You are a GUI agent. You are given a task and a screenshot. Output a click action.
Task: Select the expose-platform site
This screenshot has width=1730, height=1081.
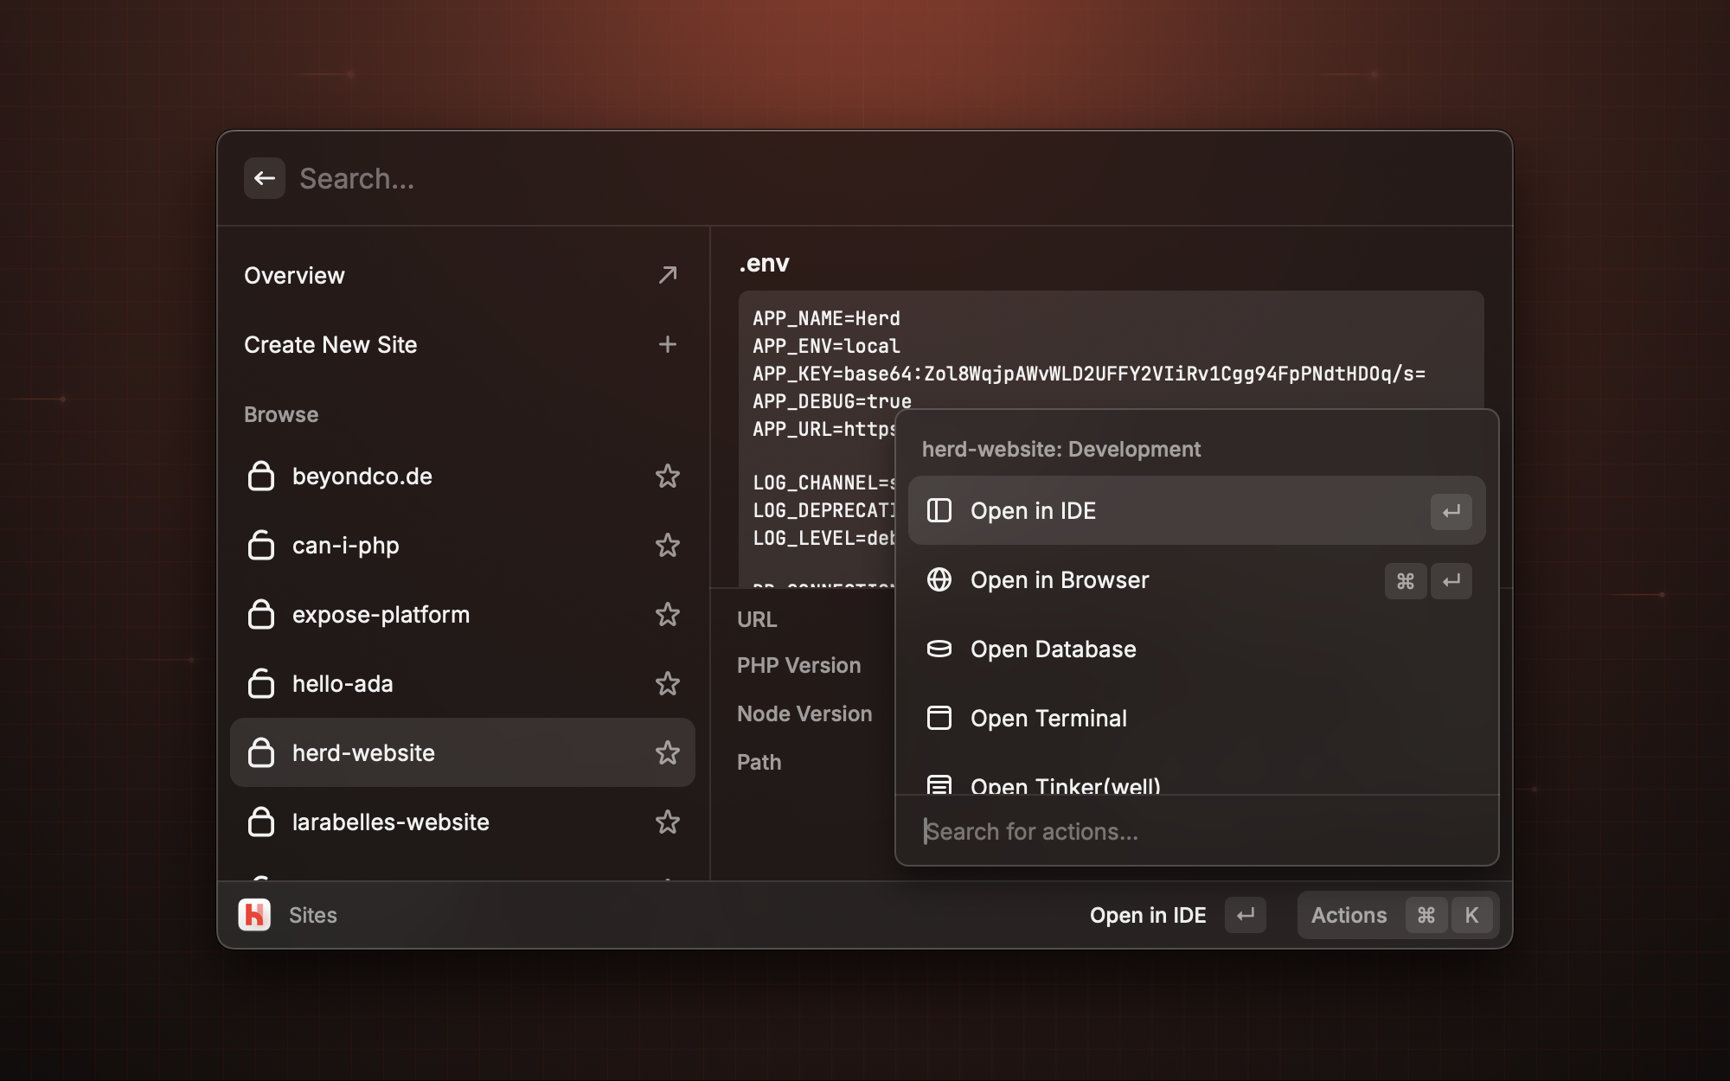pyautogui.click(x=463, y=614)
